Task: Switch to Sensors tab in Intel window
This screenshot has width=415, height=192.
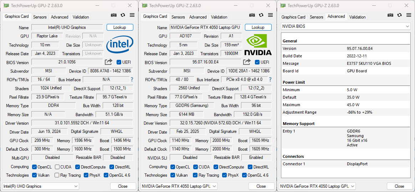Action: tap(40, 17)
